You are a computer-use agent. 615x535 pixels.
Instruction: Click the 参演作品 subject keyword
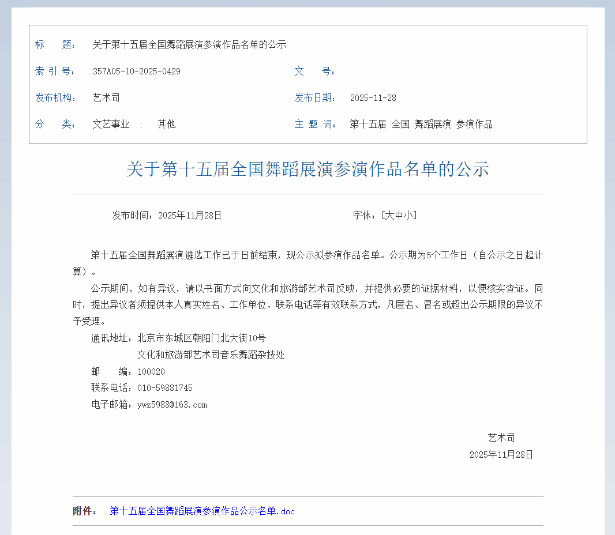coord(474,125)
